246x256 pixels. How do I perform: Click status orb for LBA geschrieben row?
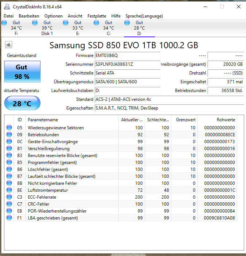coord(9,218)
